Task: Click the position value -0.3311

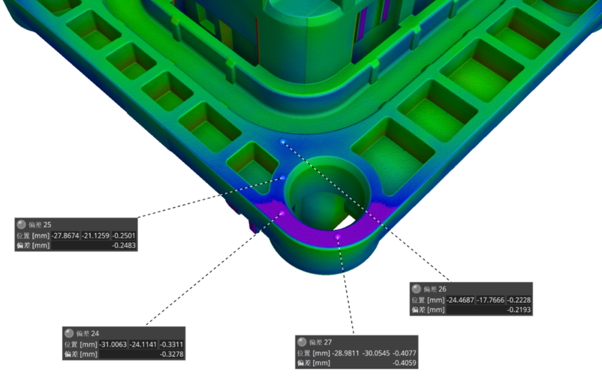Action: pyautogui.click(x=171, y=344)
